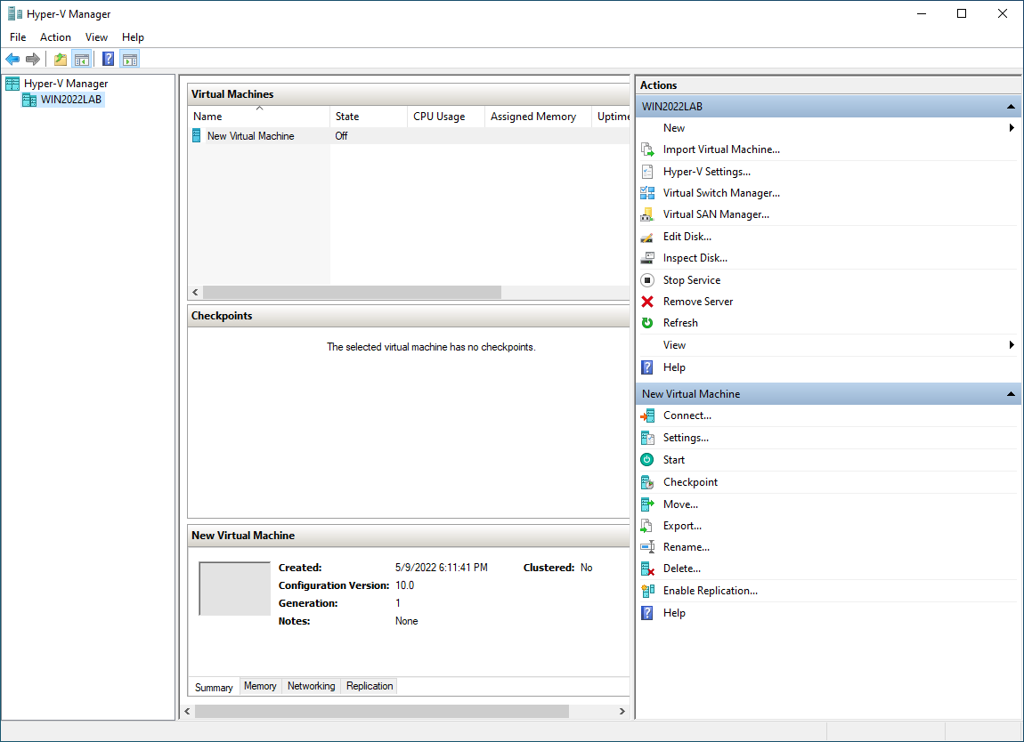
Task: Expand the New submenu arrow
Action: 1012,128
